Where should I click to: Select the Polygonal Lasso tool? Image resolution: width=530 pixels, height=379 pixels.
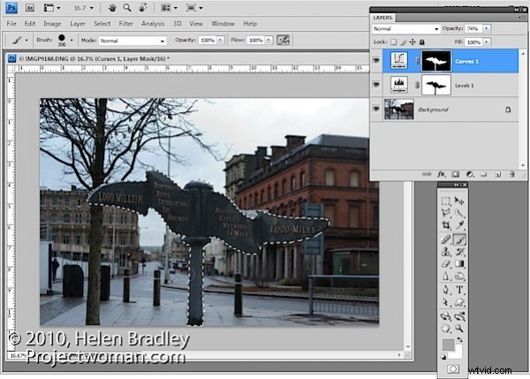pos(446,213)
